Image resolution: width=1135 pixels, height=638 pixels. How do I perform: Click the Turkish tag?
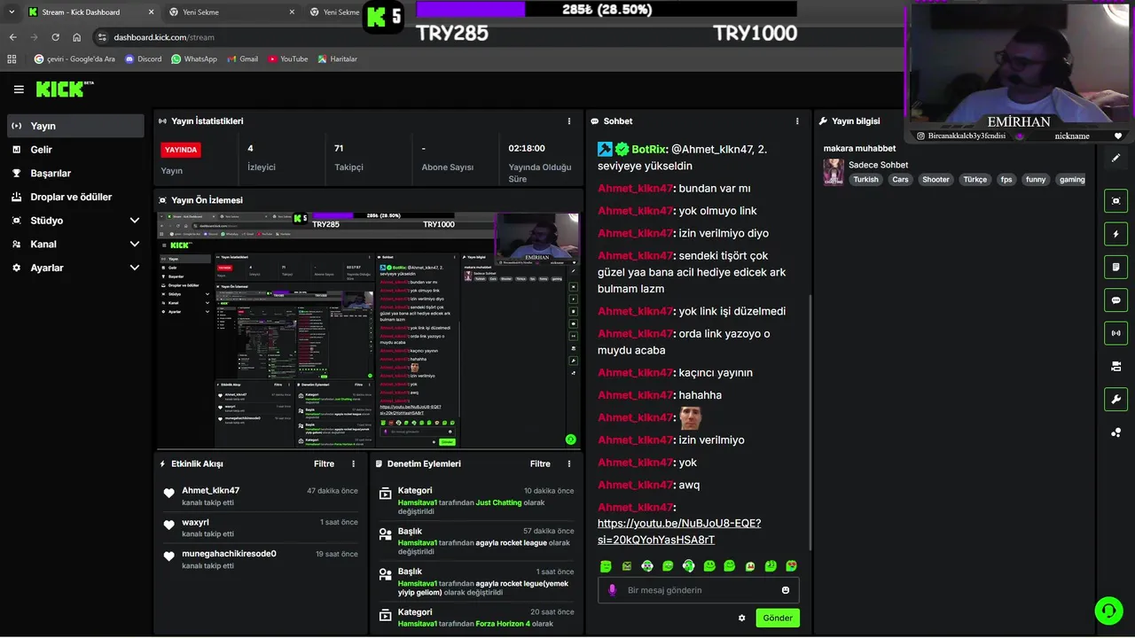[x=865, y=180]
